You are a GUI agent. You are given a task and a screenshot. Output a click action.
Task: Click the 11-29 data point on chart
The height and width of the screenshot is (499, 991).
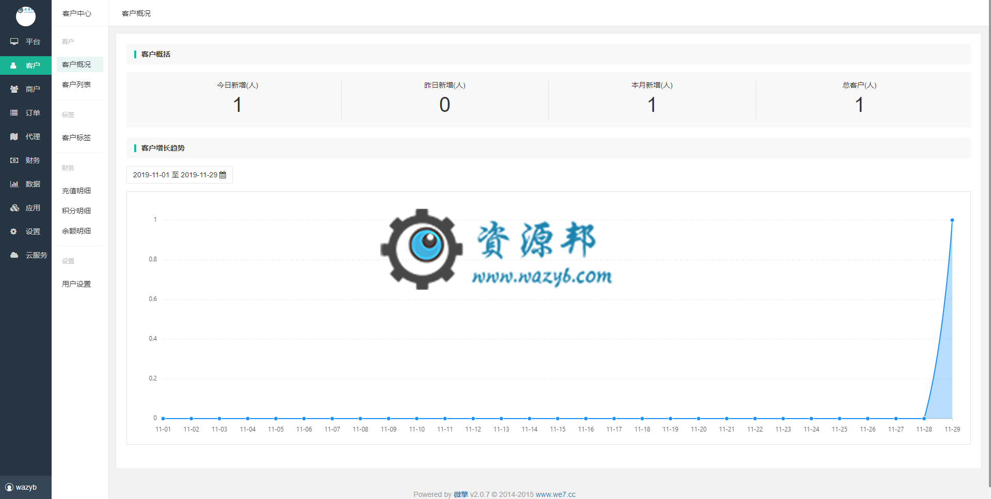click(x=952, y=220)
